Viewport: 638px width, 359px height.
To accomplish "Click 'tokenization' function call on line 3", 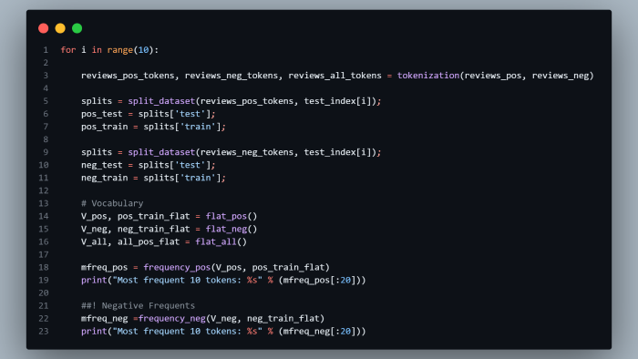I will click(x=428, y=76).
